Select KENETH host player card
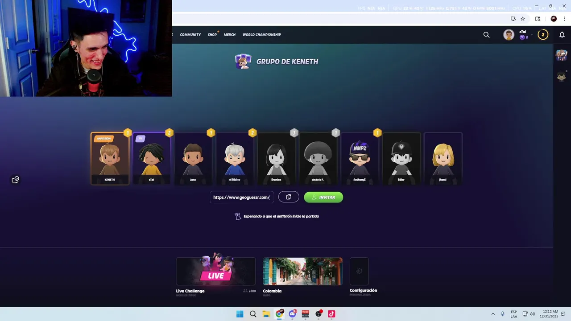This screenshot has width=571, height=321. (x=110, y=158)
